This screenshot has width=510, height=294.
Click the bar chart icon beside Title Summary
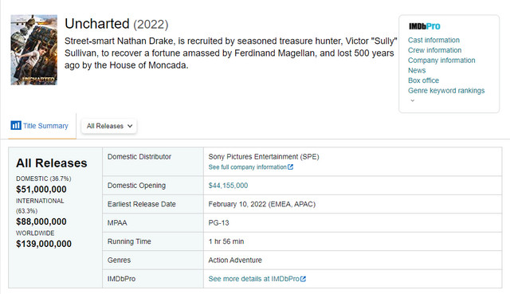point(16,125)
